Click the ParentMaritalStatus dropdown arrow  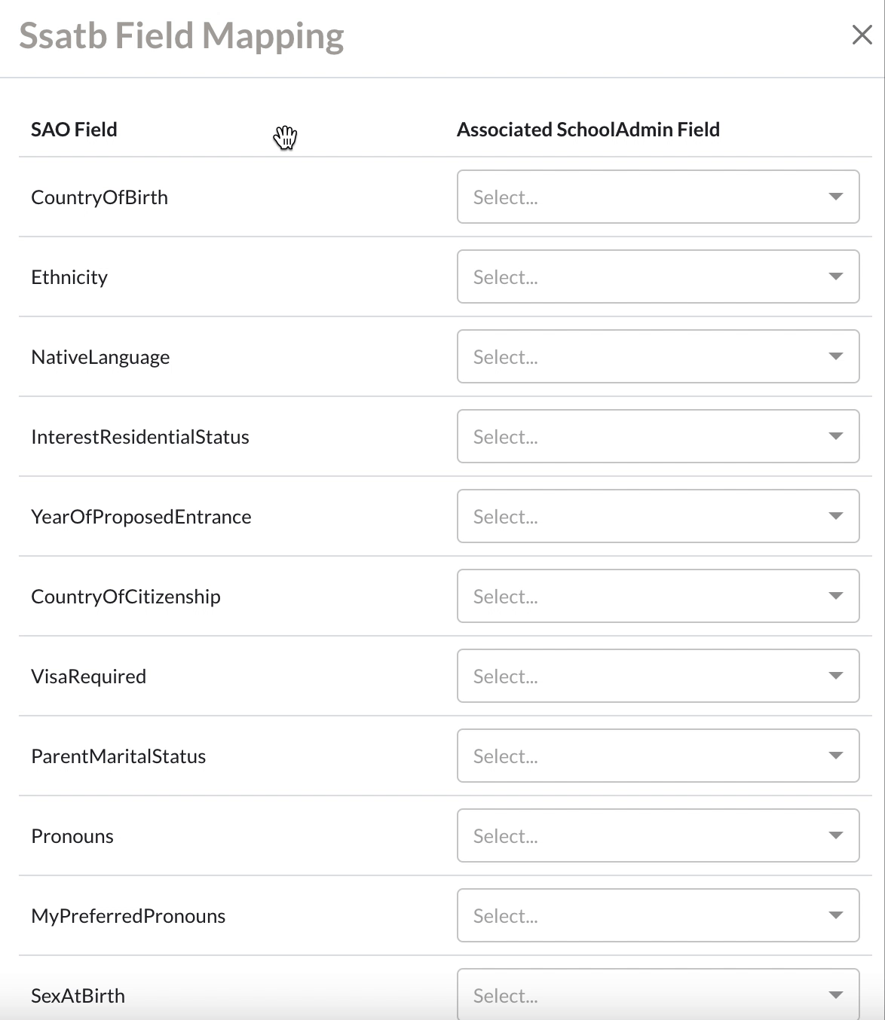coord(835,756)
